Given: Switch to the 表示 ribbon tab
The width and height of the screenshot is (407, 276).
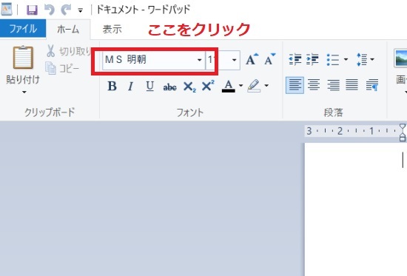Looking at the screenshot, I should tap(112, 29).
